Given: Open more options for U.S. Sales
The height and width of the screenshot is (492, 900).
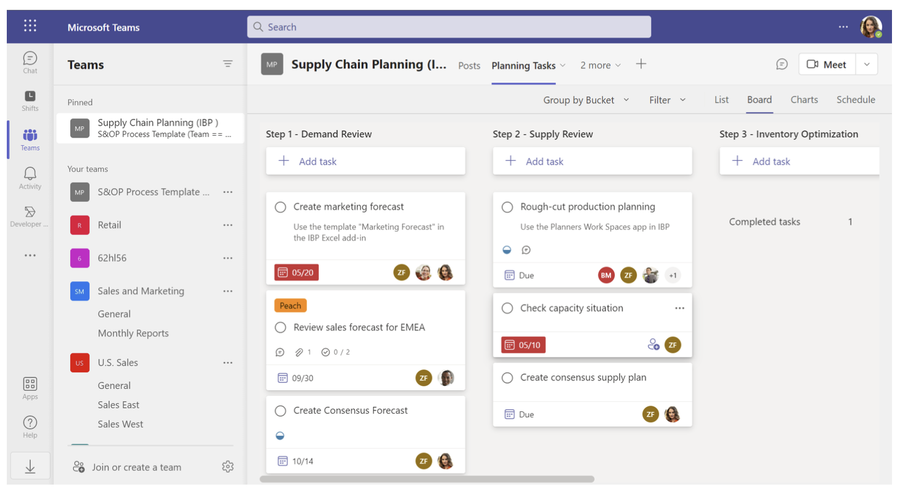Looking at the screenshot, I should (x=228, y=363).
